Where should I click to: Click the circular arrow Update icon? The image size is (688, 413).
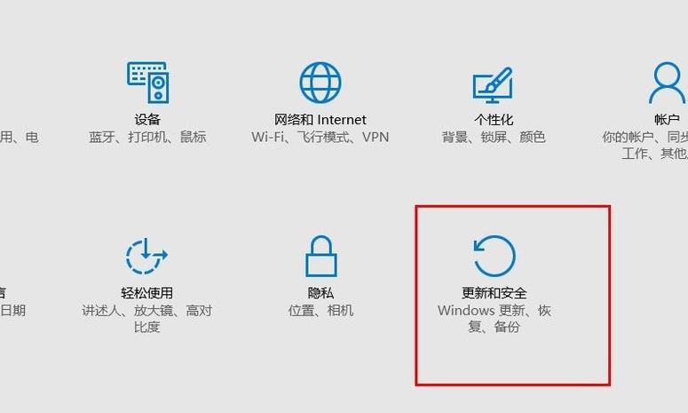(494, 257)
